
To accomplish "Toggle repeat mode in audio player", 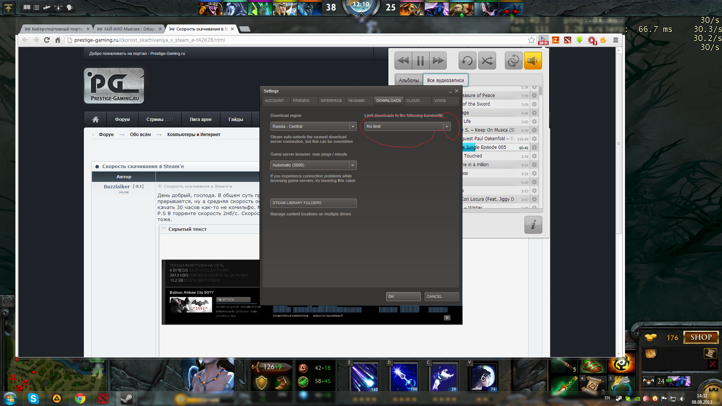I will click(x=467, y=61).
